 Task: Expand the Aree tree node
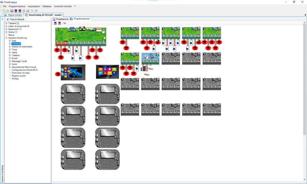[10, 41]
